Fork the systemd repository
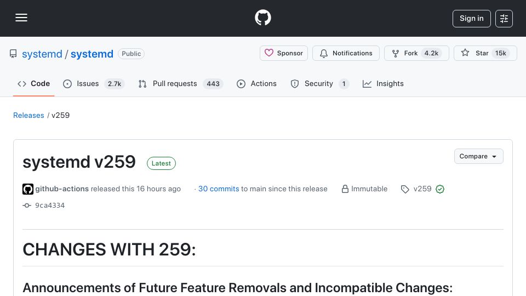 tap(416, 53)
